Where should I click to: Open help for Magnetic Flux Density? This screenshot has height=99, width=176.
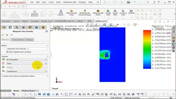(46, 31)
